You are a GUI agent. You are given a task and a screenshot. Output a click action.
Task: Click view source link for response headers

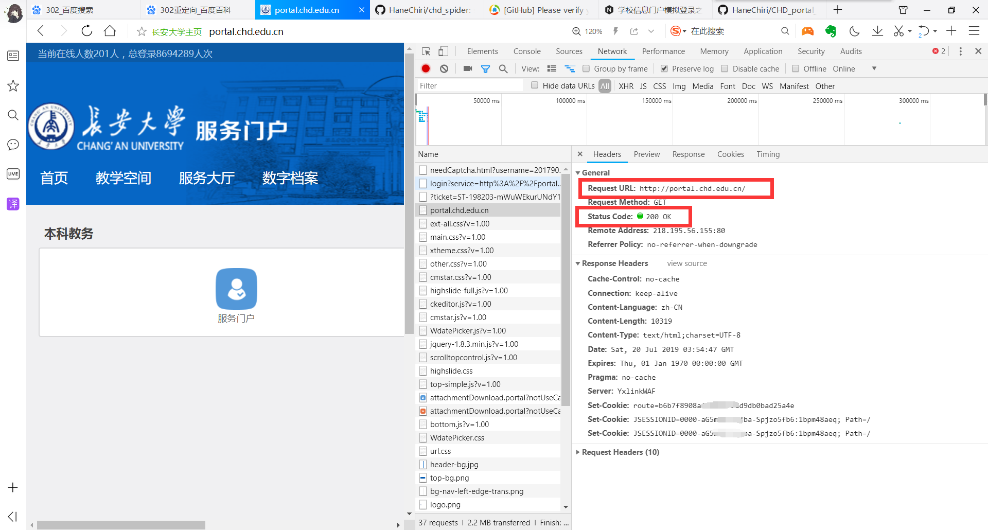click(x=687, y=263)
